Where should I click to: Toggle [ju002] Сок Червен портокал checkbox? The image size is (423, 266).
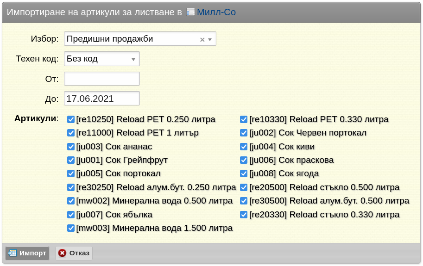244,133
